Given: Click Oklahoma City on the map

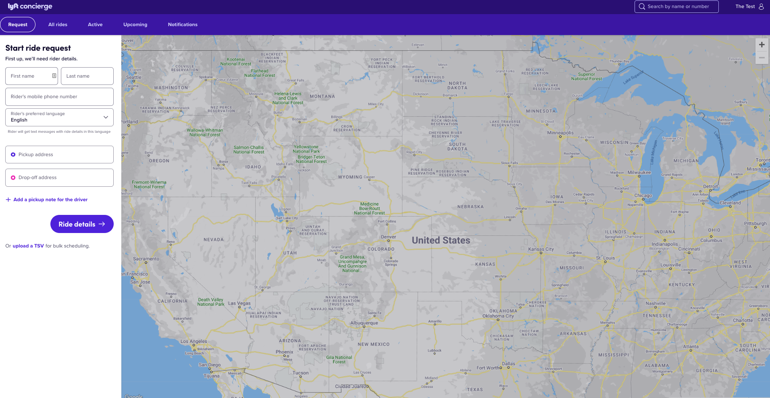Looking at the screenshot, I should [x=498, y=316].
